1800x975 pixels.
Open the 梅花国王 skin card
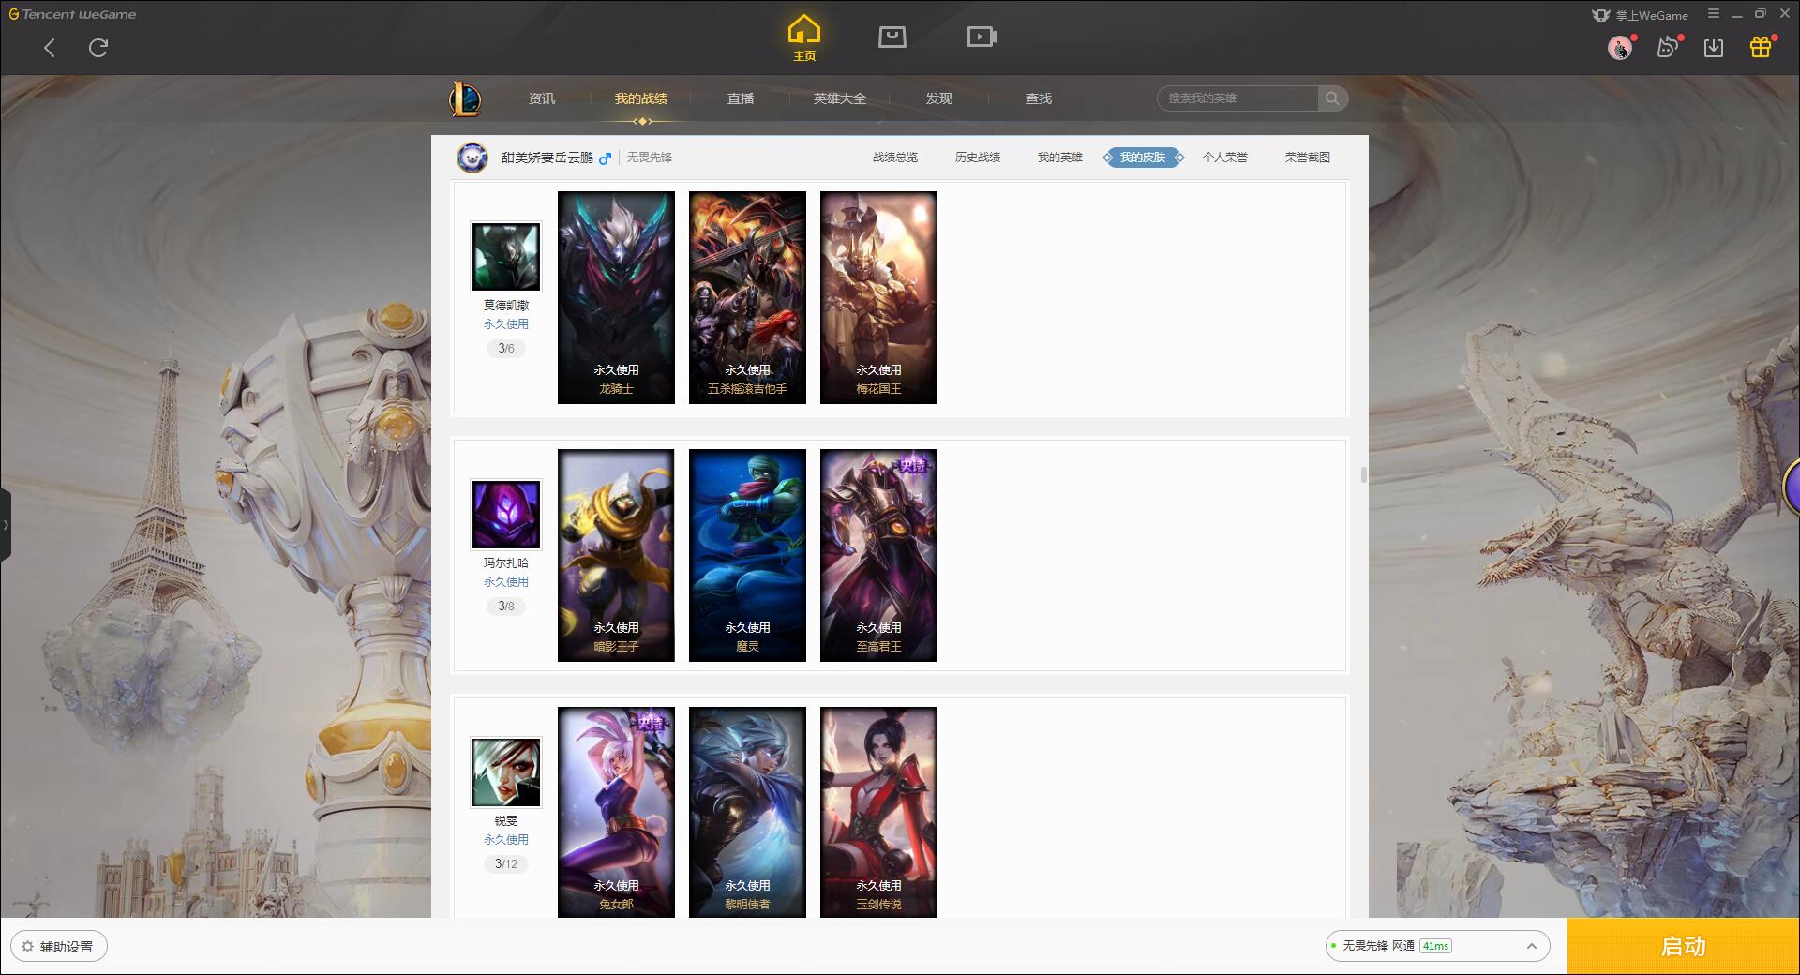click(x=878, y=298)
